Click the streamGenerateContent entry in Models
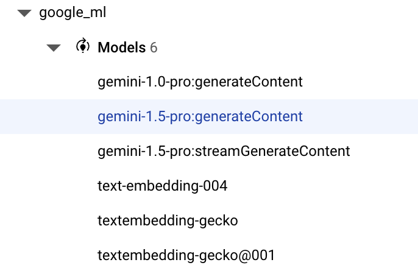418x268 pixels. pos(224,151)
